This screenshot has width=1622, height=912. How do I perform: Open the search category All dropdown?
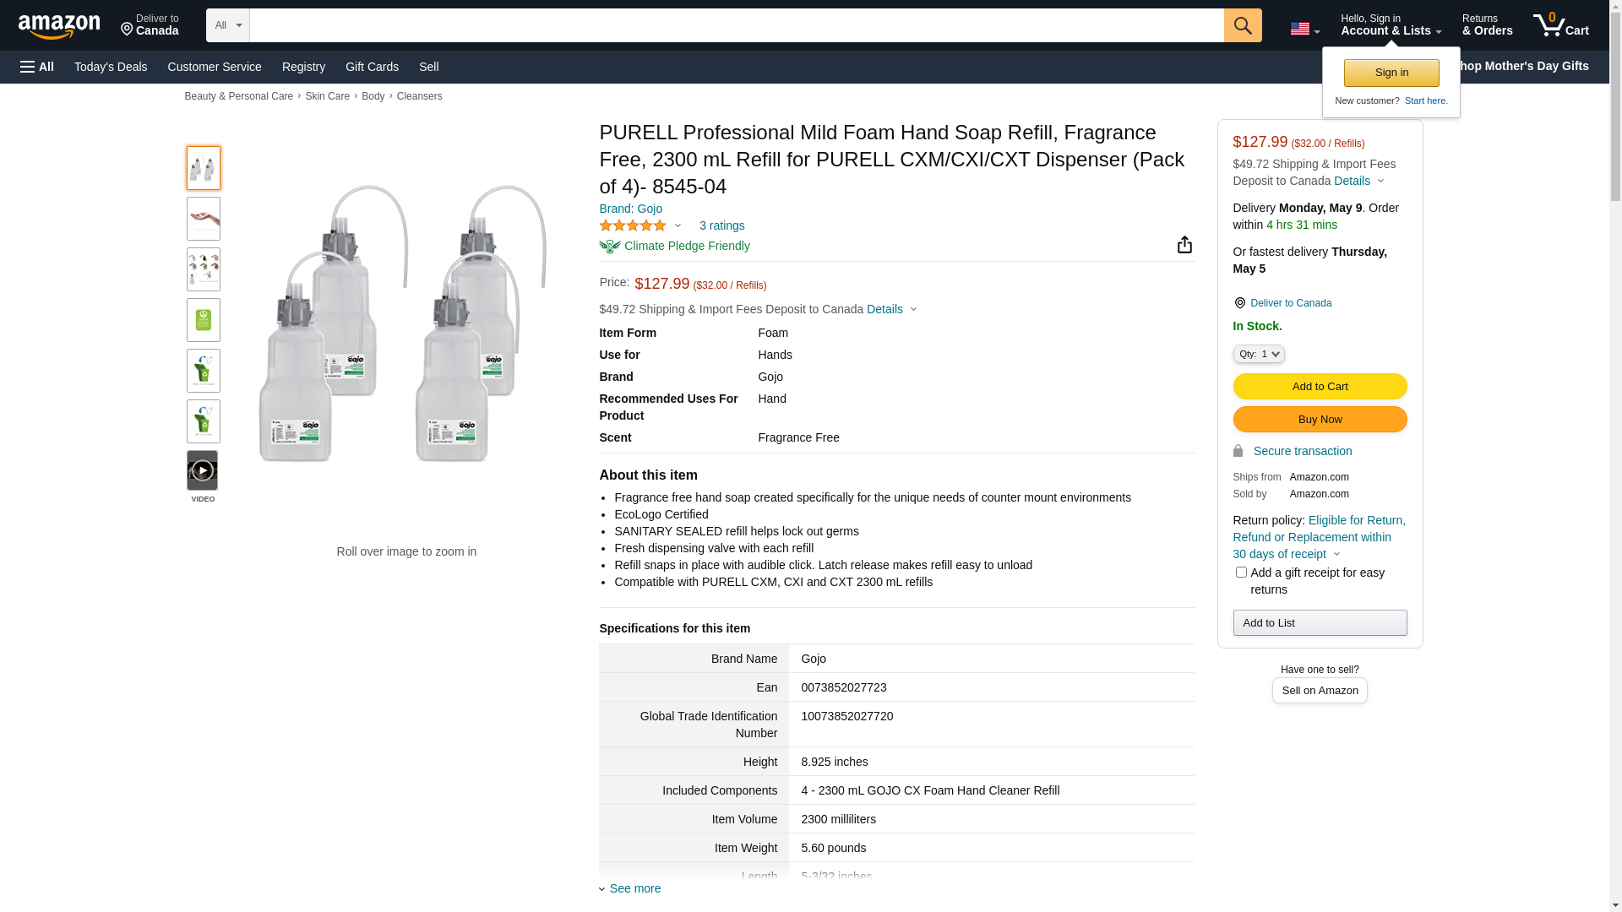coord(227,25)
